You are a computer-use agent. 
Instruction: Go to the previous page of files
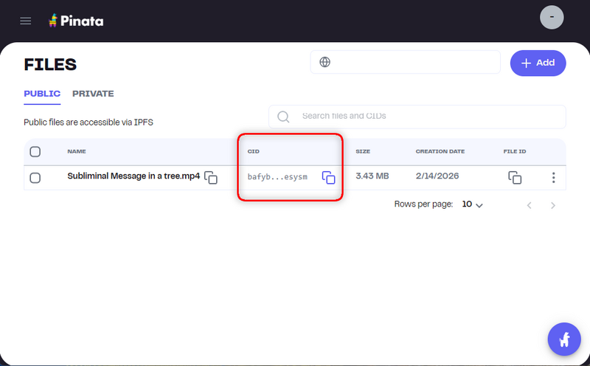coord(529,205)
